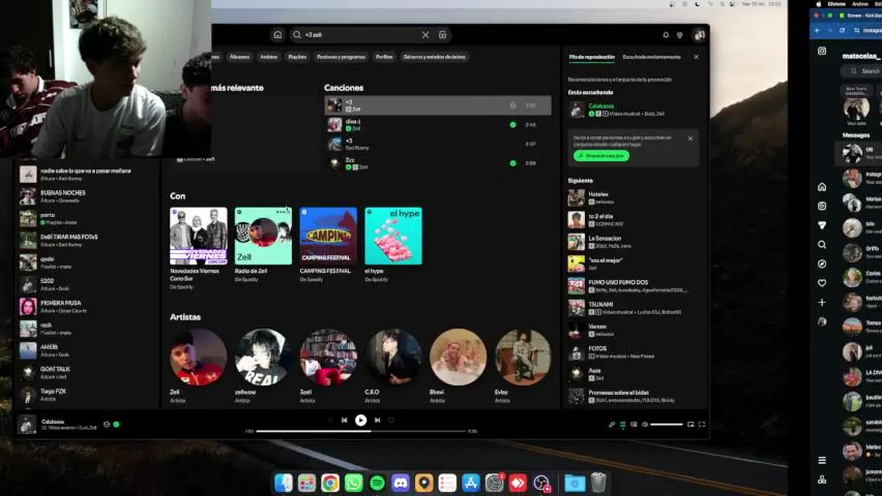The width and height of the screenshot is (882, 496).
Task: Toggle the saved checkmark on song 'Zzz'
Action: click(513, 163)
